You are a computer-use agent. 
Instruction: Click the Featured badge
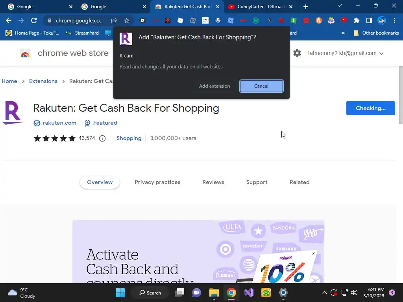coord(101,123)
